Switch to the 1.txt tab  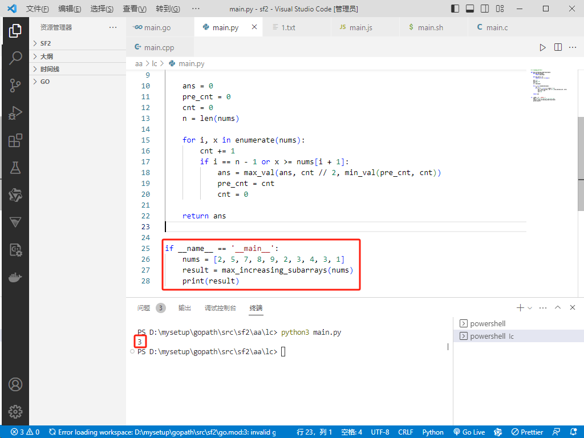pyautogui.click(x=297, y=27)
